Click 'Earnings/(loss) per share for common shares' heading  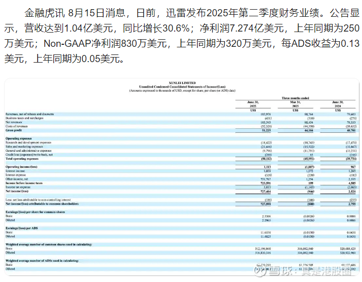pos(35,212)
